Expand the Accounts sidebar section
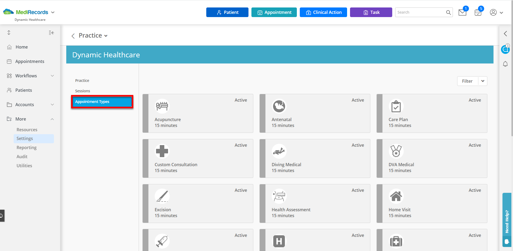The width and height of the screenshot is (513, 251). click(x=52, y=105)
